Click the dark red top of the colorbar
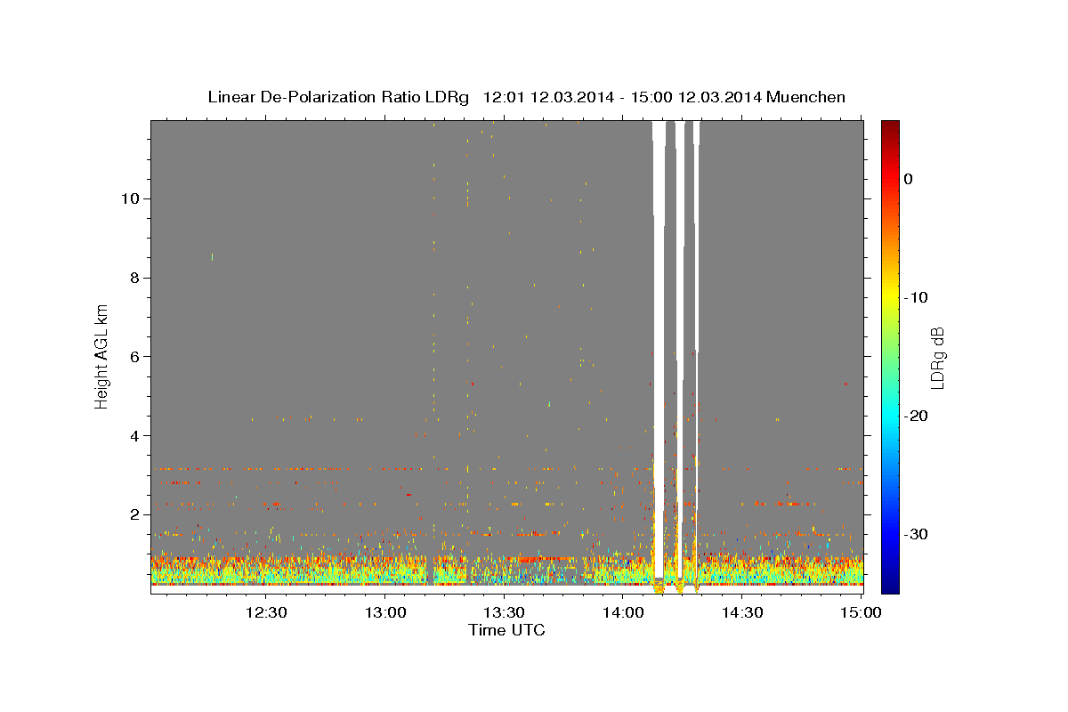 [890, 129]
